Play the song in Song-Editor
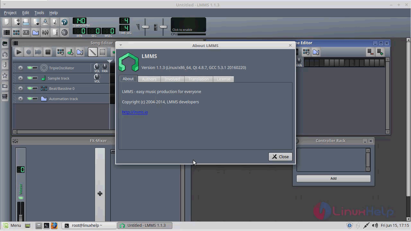The height and width of the screenshot is (231, 411). [x=19, y=52]
